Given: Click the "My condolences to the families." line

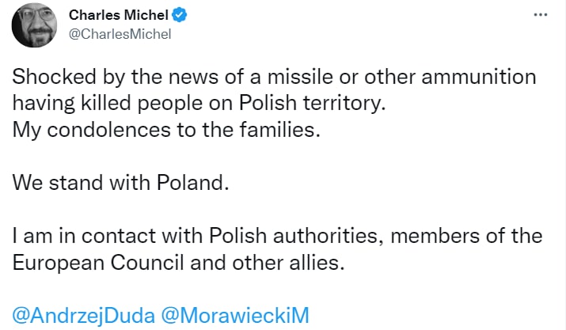Looking at the screenshot, I should click(x=166, y=131).
